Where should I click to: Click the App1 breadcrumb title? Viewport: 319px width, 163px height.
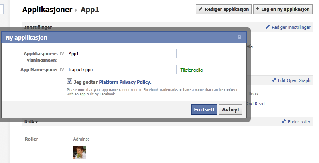90,10
